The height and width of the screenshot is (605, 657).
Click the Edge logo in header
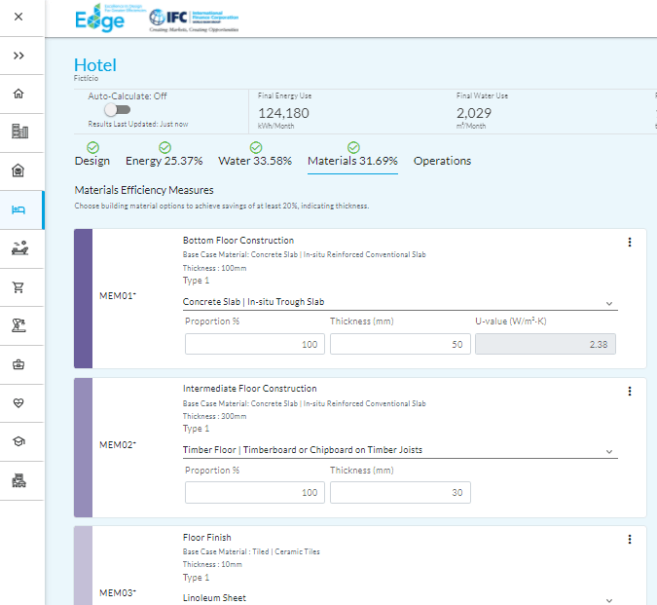point(100,19)
